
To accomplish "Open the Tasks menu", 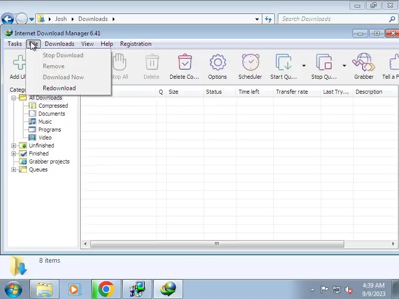I will click(x=15, y=44).
